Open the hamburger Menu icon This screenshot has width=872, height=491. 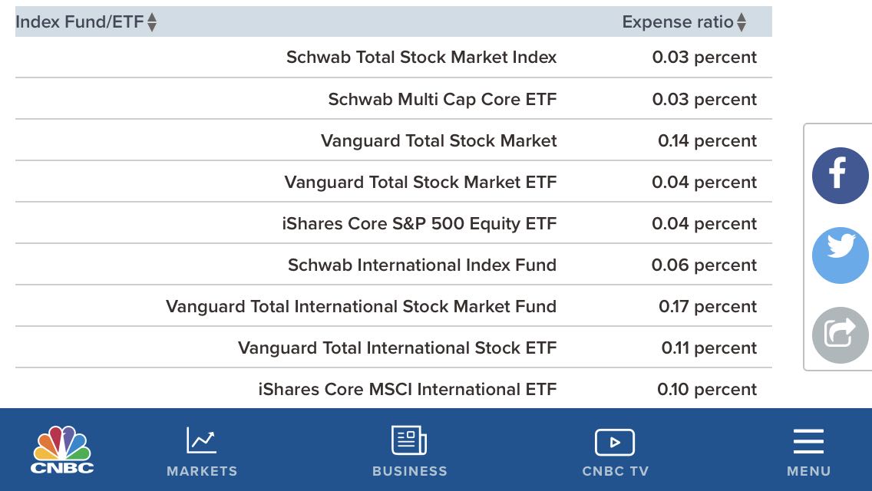coord(808,443)
